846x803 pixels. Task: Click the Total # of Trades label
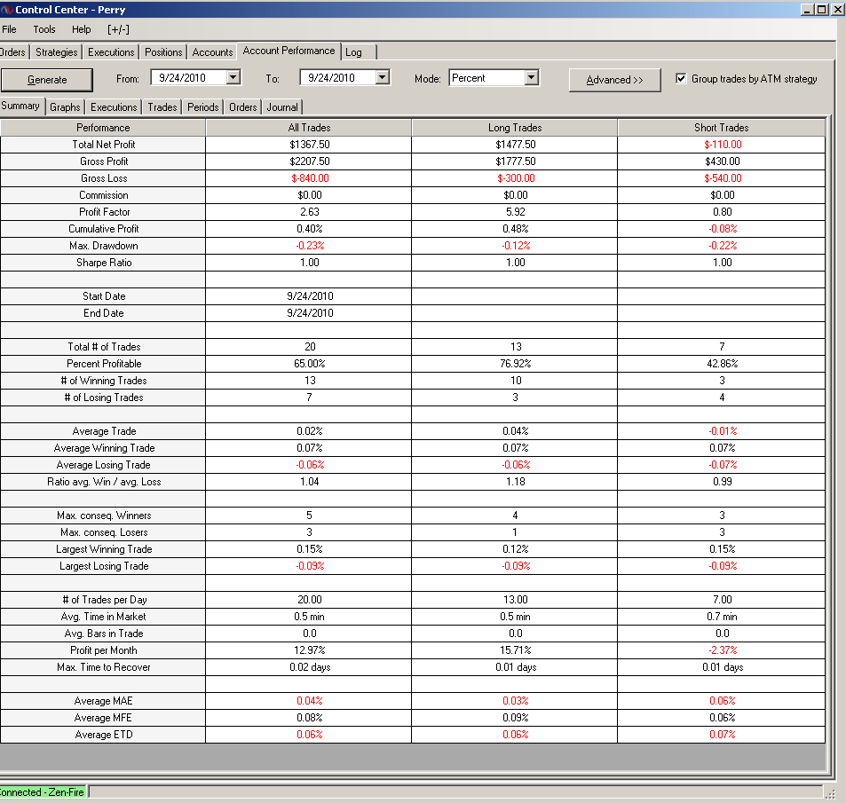pyautogui.click(x=104, y=347)
